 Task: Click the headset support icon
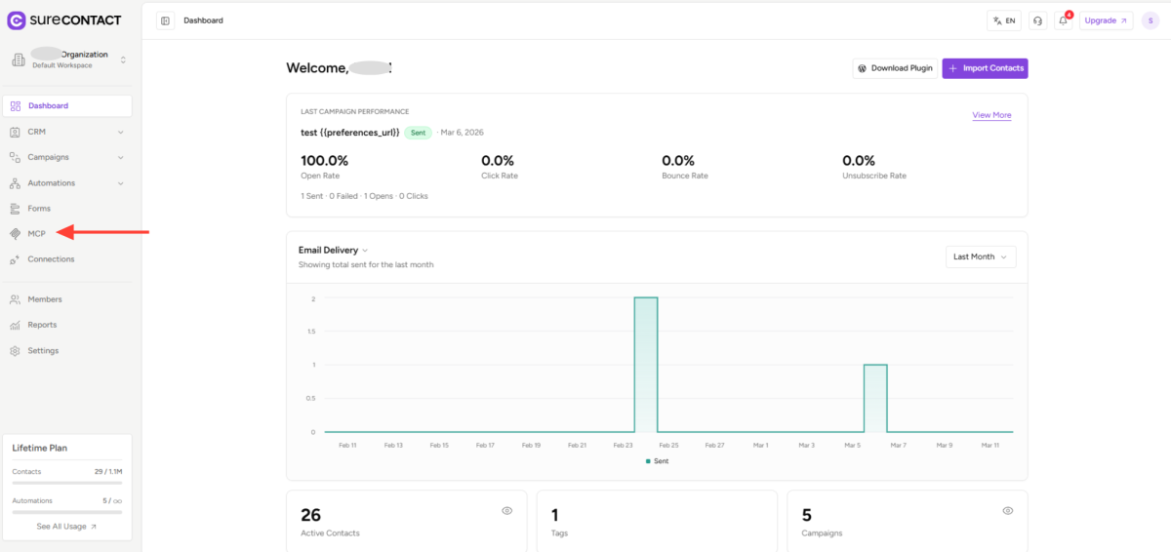coord(1037,20)
